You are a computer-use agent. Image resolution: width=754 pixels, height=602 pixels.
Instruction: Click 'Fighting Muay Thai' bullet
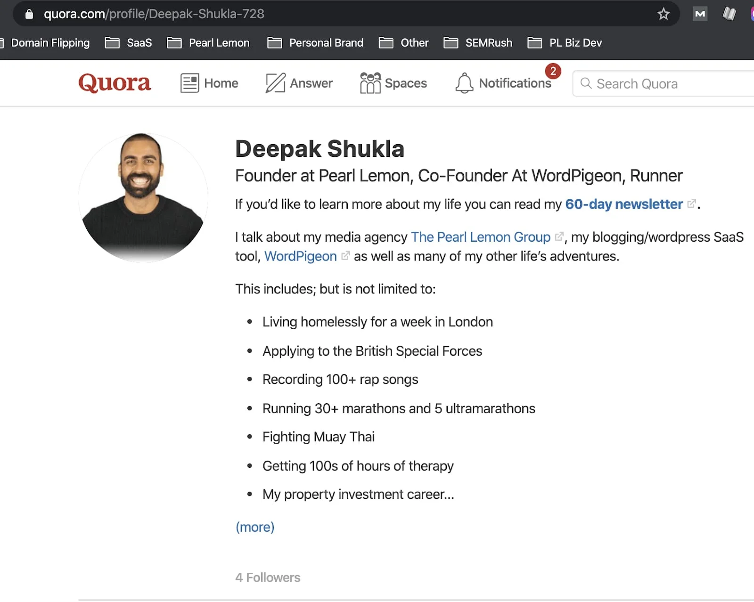tap(319, 437)
